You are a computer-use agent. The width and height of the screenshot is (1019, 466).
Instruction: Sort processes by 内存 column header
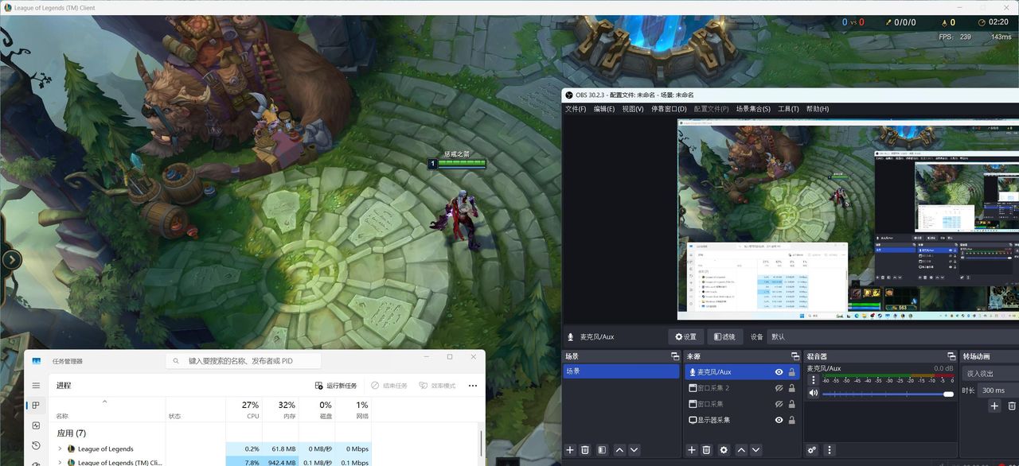point(280,410)
